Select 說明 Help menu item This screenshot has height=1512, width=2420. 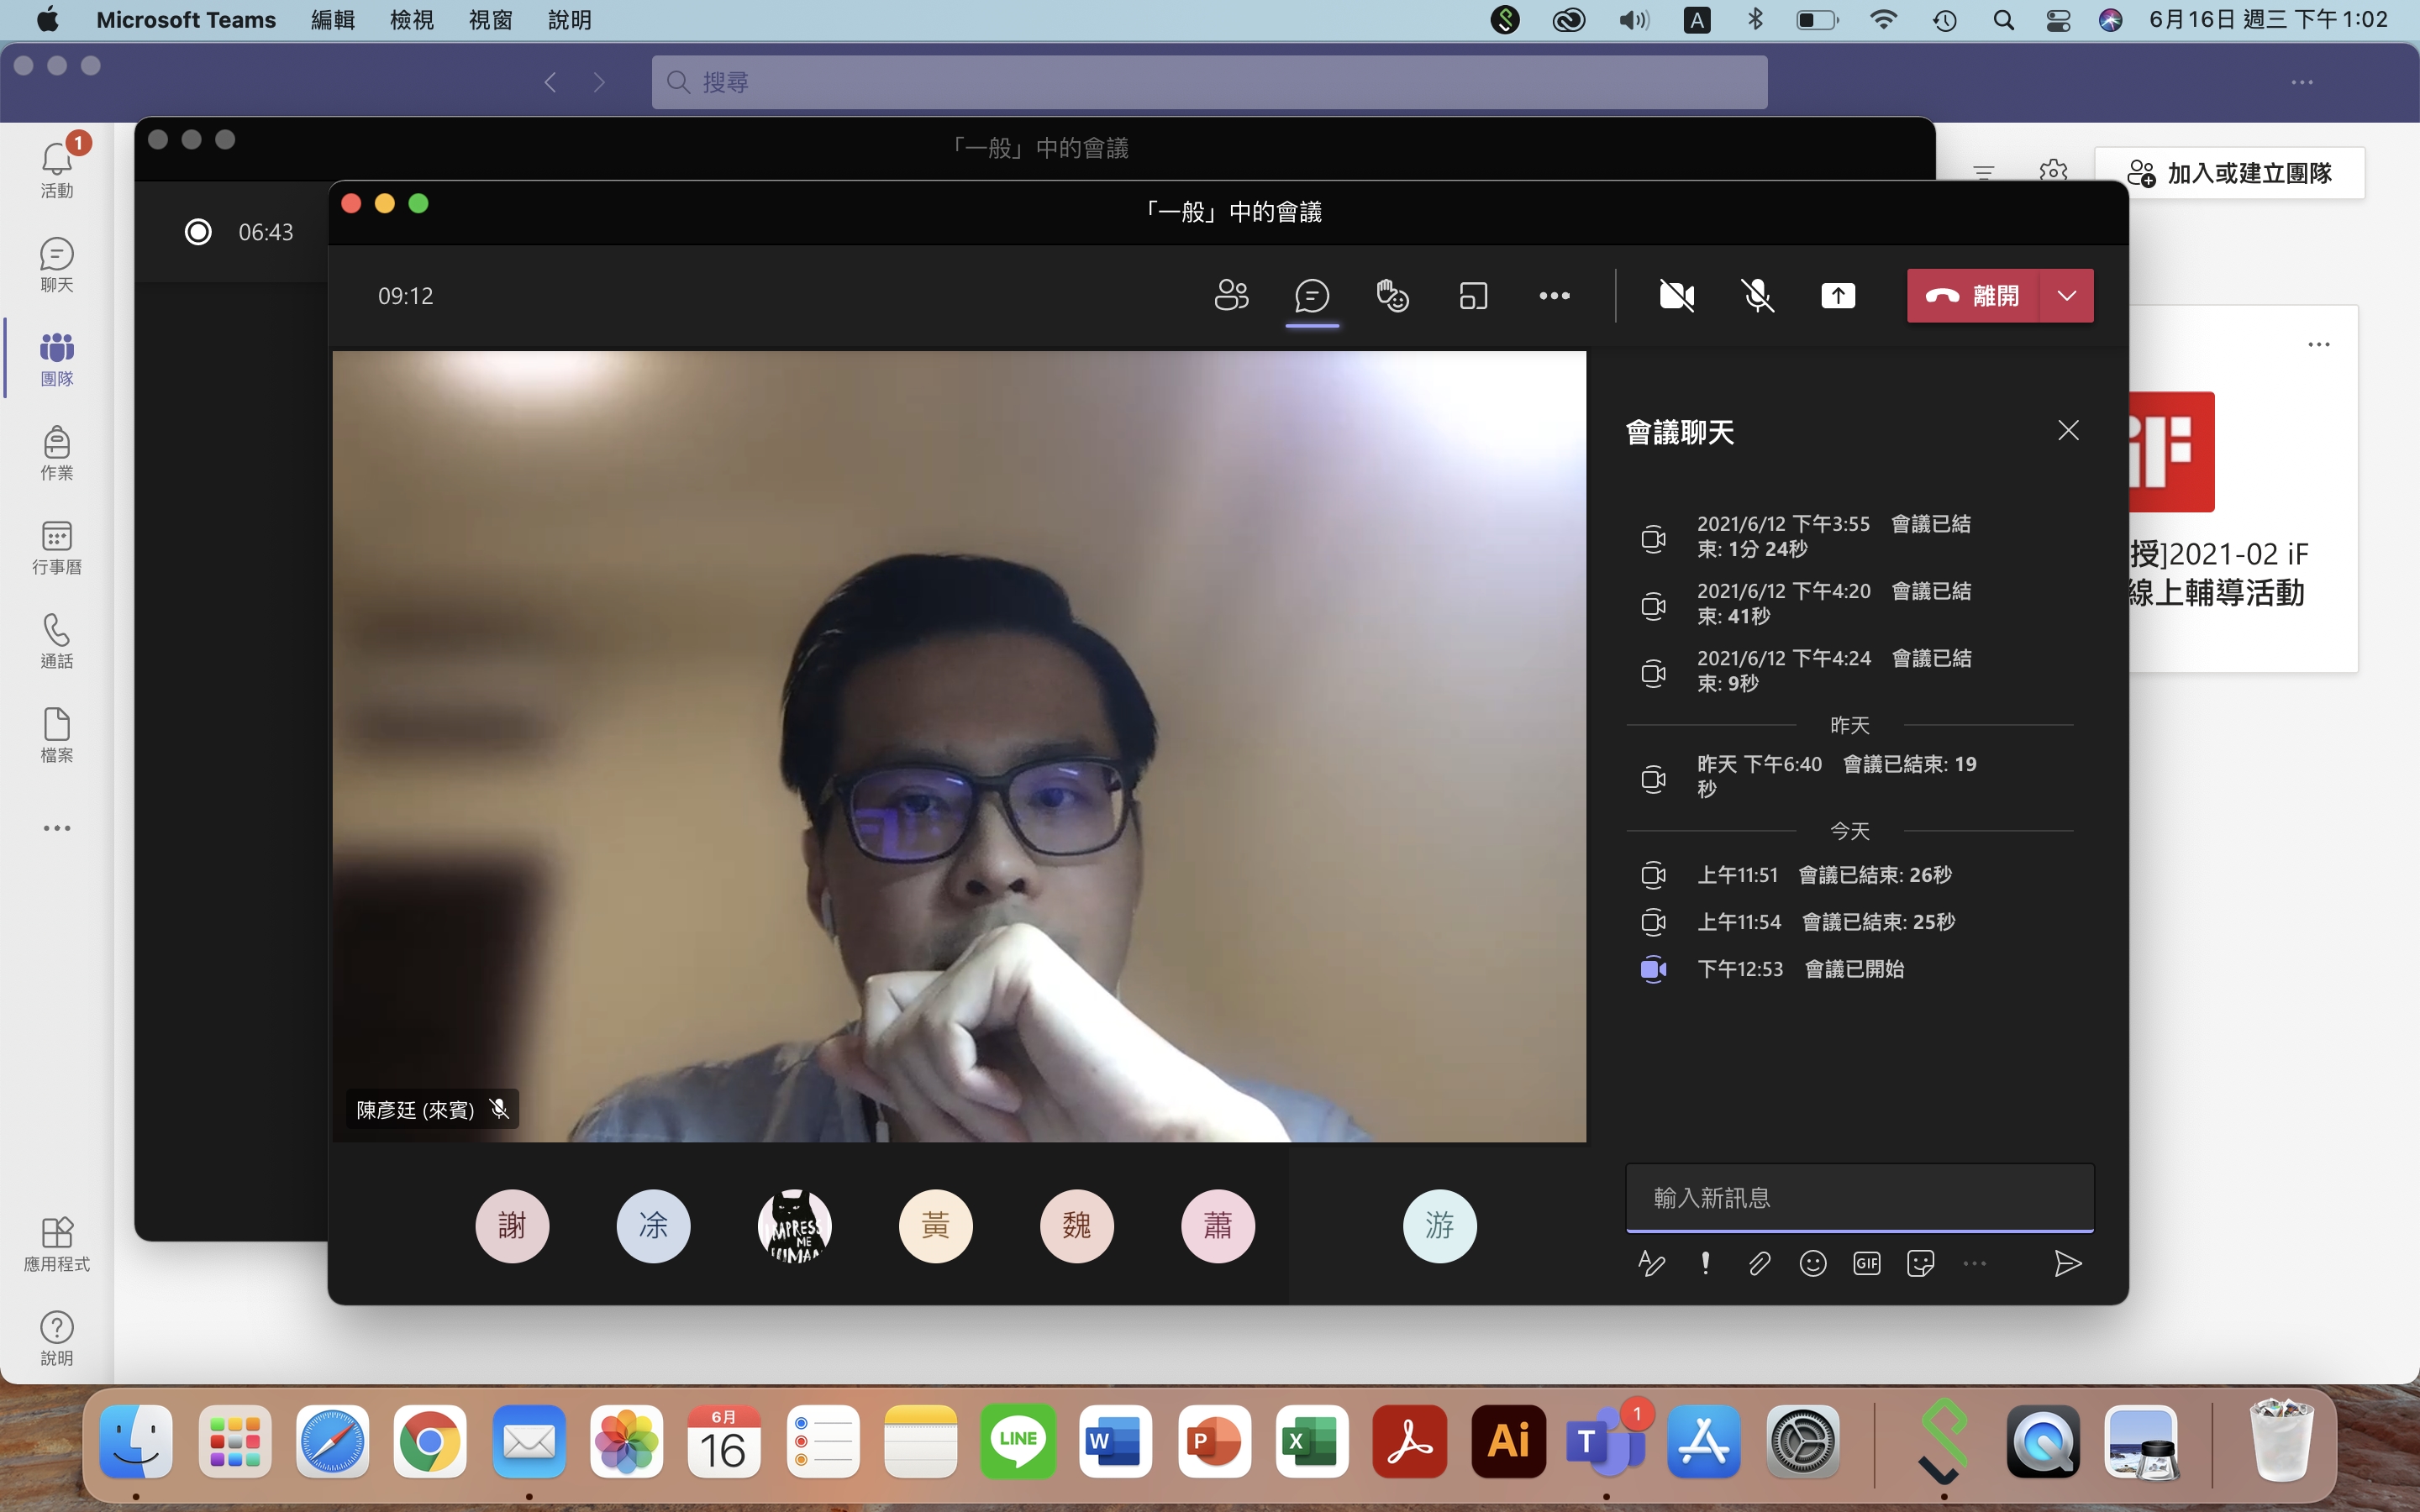[570, 21]
